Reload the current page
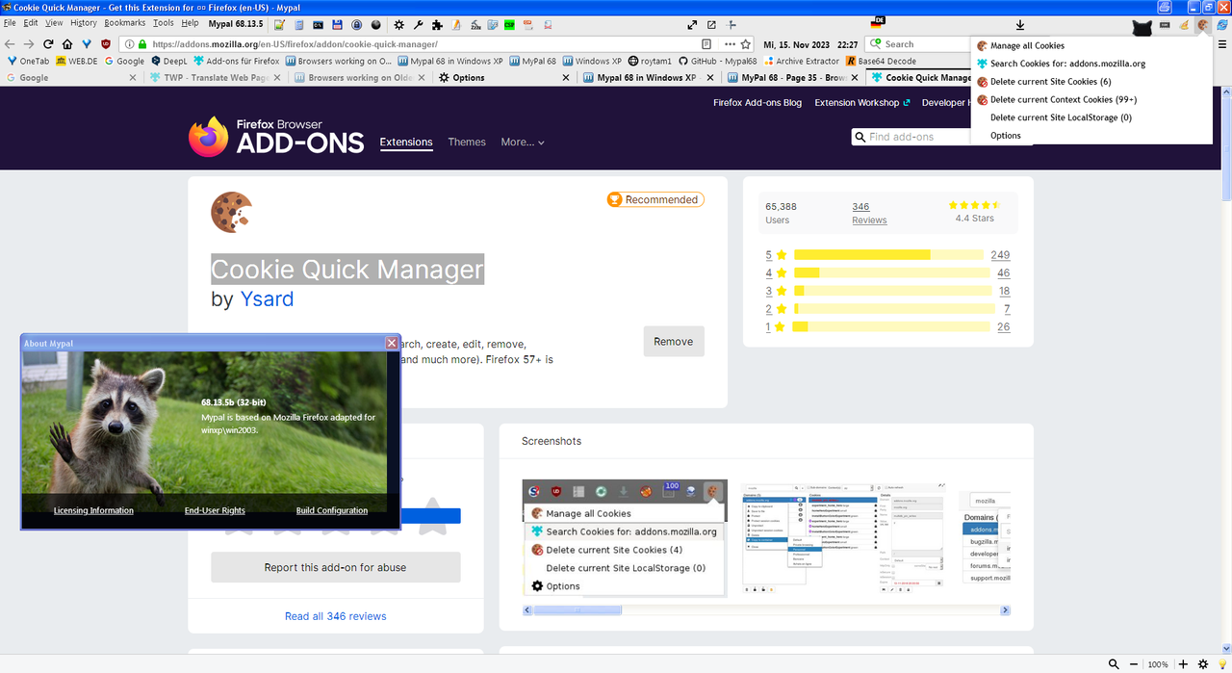This screenshot has height=673, width=1232. [x=47, y=44]
